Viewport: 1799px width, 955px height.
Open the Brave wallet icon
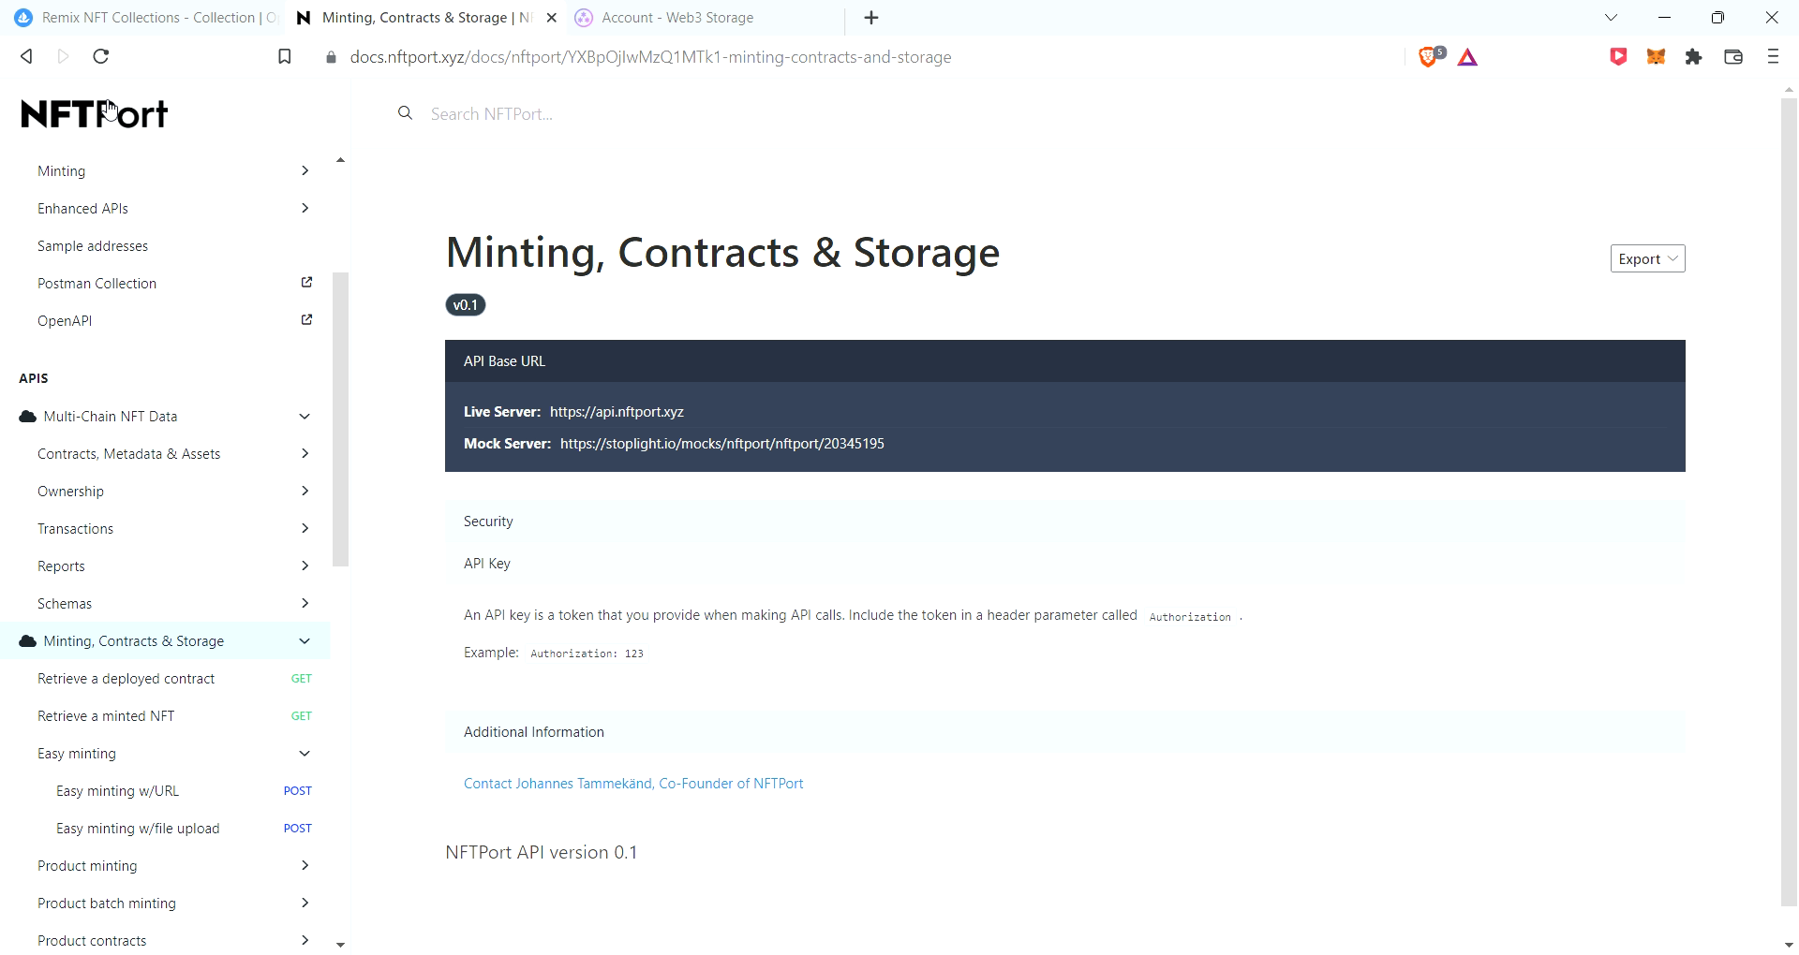(x=1733, y=57)
